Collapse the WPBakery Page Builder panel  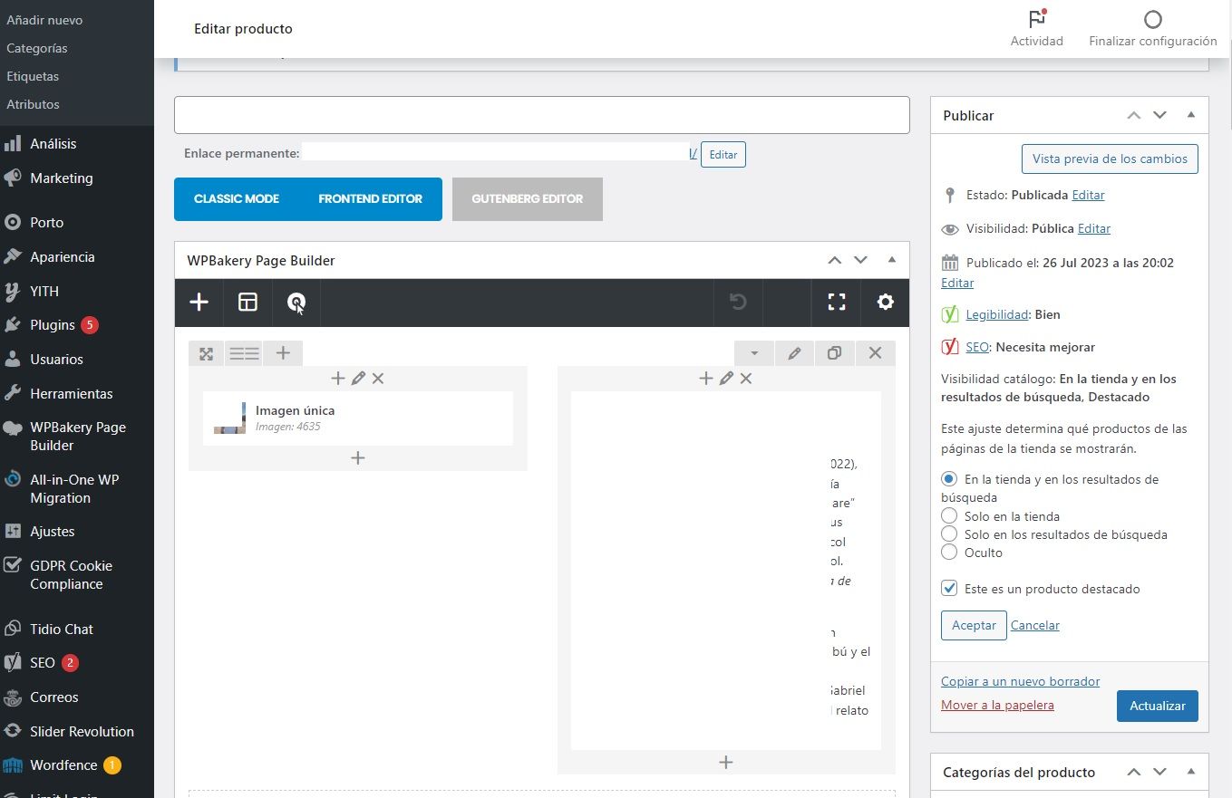tap(891, 260)
